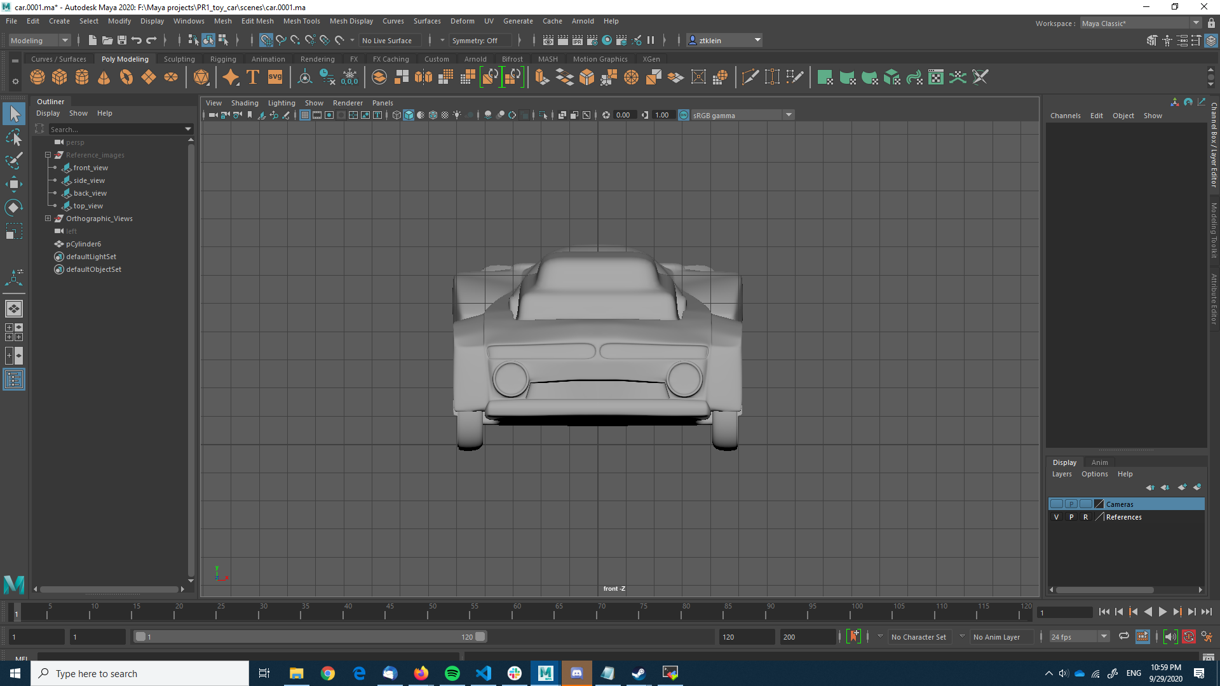Toggle visibility V of References layer
The width and height of the screenshot is (1220, 686).
coord(1056,517)
